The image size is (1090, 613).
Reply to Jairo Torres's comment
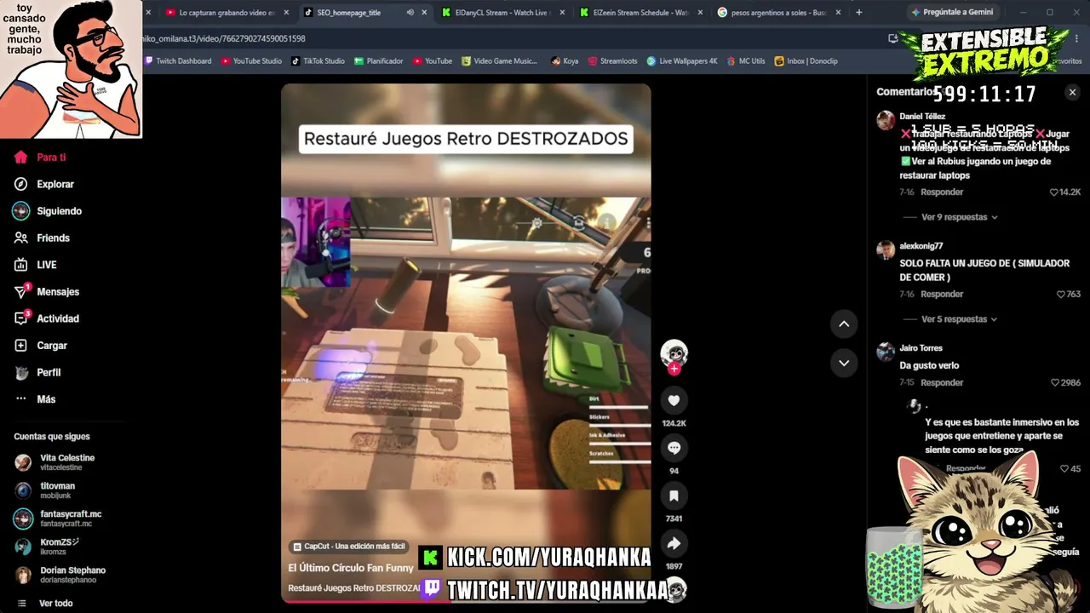(x=942, y=383)
